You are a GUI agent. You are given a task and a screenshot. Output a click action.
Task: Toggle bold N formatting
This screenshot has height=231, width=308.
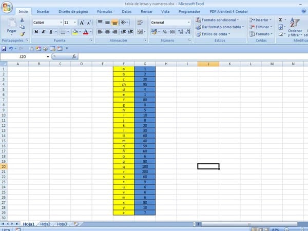click(36, 32)
